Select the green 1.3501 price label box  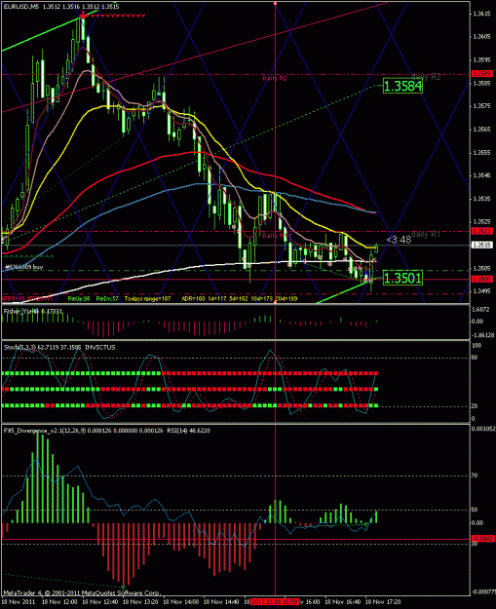point(402,278)
